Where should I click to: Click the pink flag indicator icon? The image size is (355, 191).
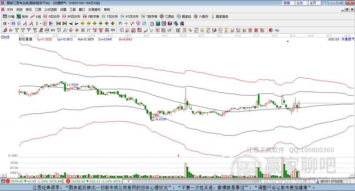(51, 24)
